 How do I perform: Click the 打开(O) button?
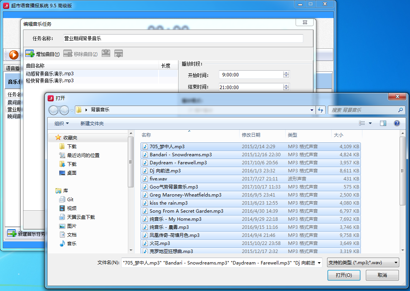click(344, 275)
